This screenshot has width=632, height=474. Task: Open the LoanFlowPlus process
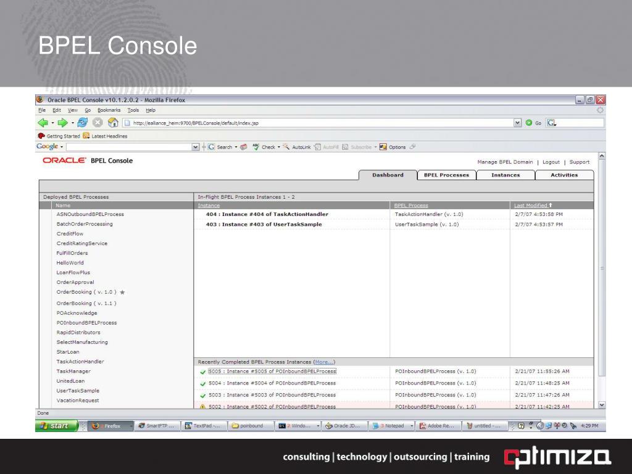(73, 272)
